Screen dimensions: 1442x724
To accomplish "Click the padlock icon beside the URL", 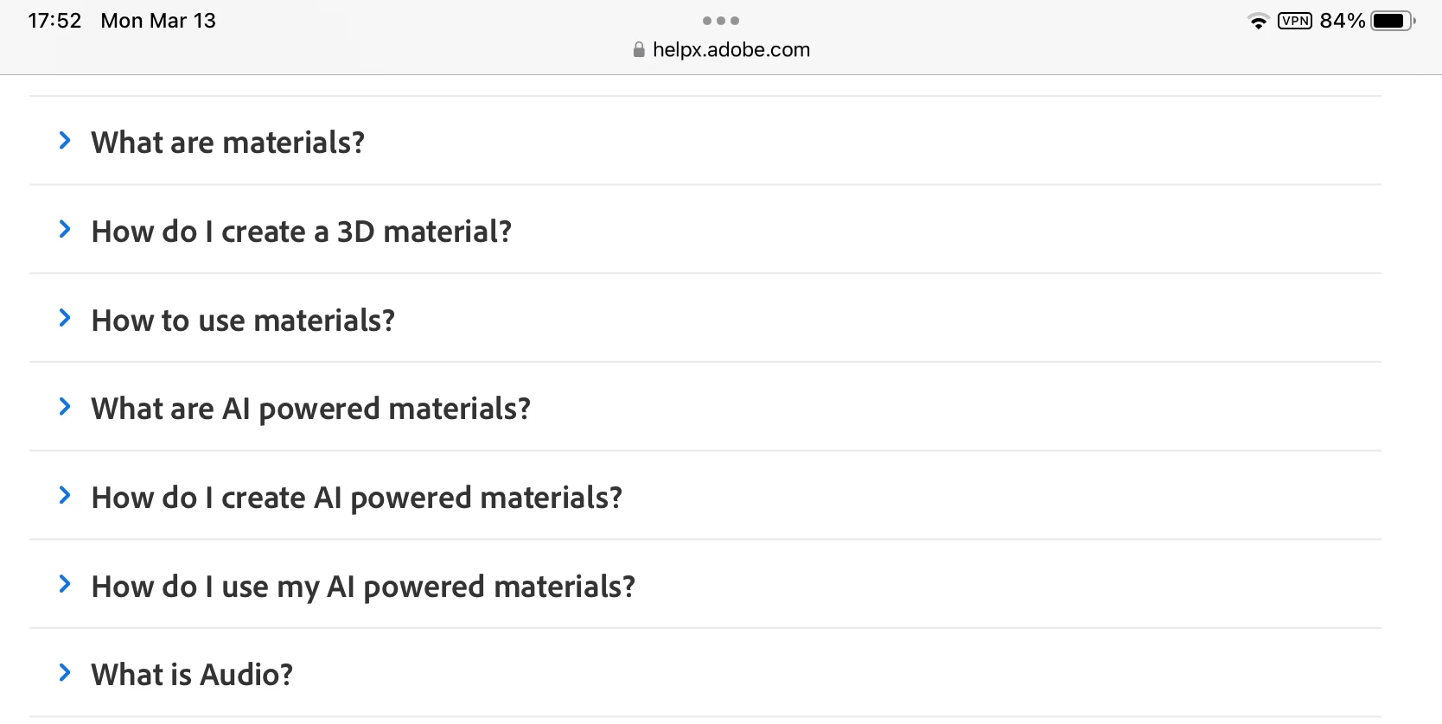I will click(639, 50).
